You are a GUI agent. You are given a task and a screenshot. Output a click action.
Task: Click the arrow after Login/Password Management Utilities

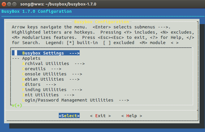124,100
